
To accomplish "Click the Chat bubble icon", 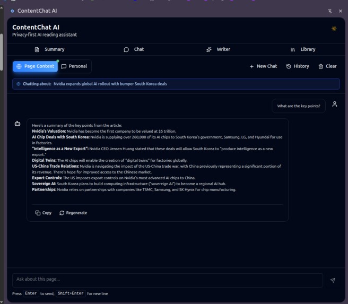I will tap(126, 49).
